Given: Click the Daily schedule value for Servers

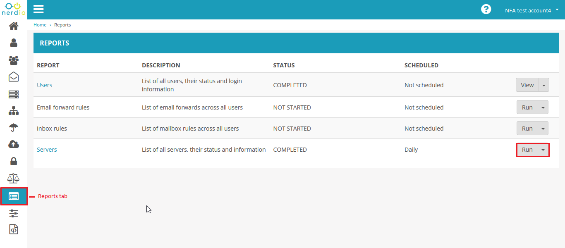Looking at the screenshot, I should point(411,150).
